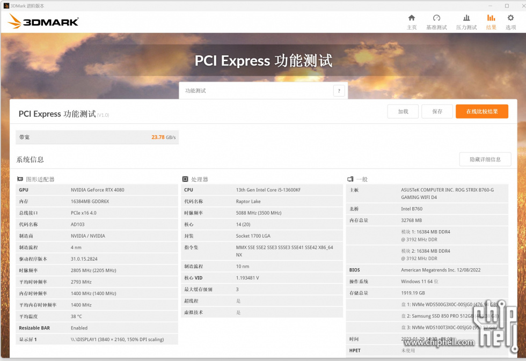Click the CPU clock 5088 MHz (3500 MHz)
The width and height of the screenshot is (526, 361).
tap(259, 213)
